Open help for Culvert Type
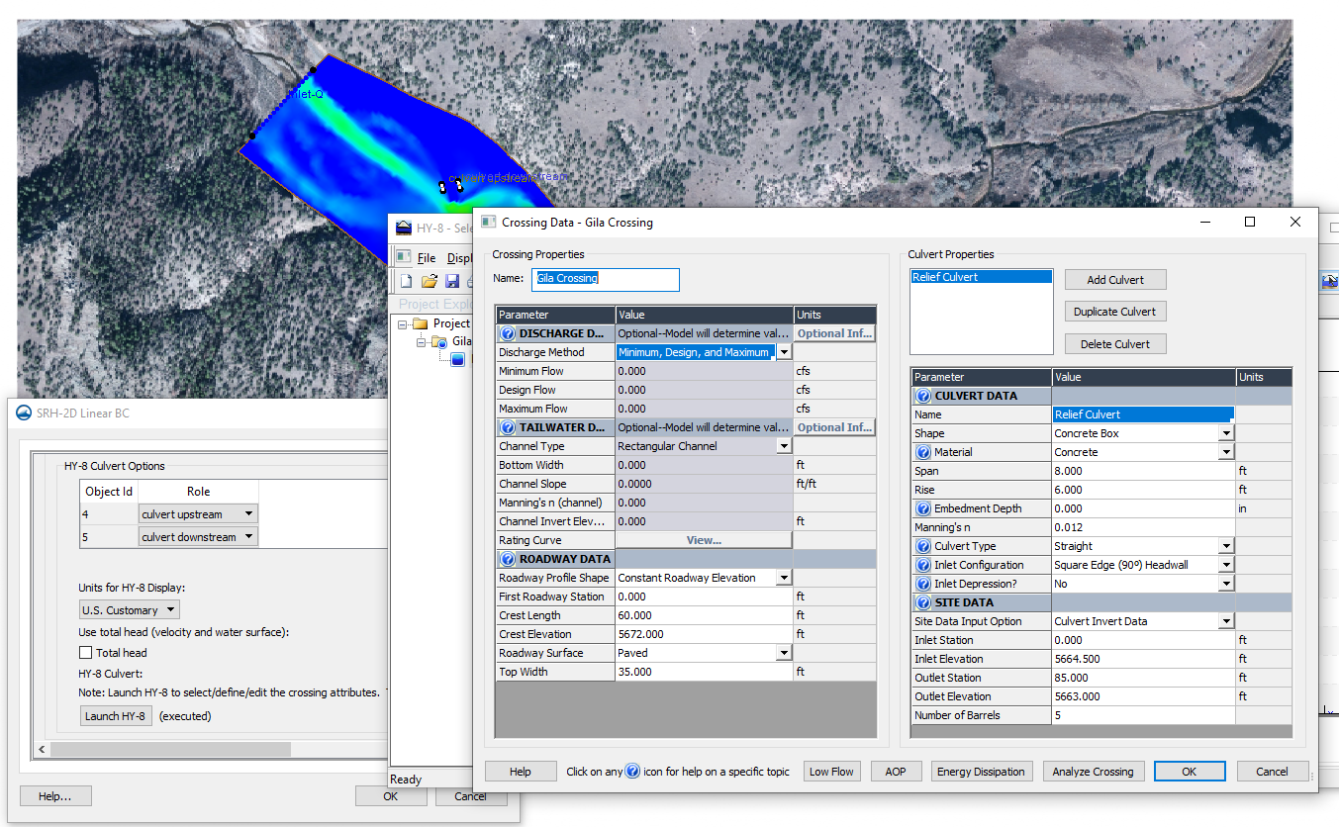Viewport: 1339px width, 827px height. point(923,546)
